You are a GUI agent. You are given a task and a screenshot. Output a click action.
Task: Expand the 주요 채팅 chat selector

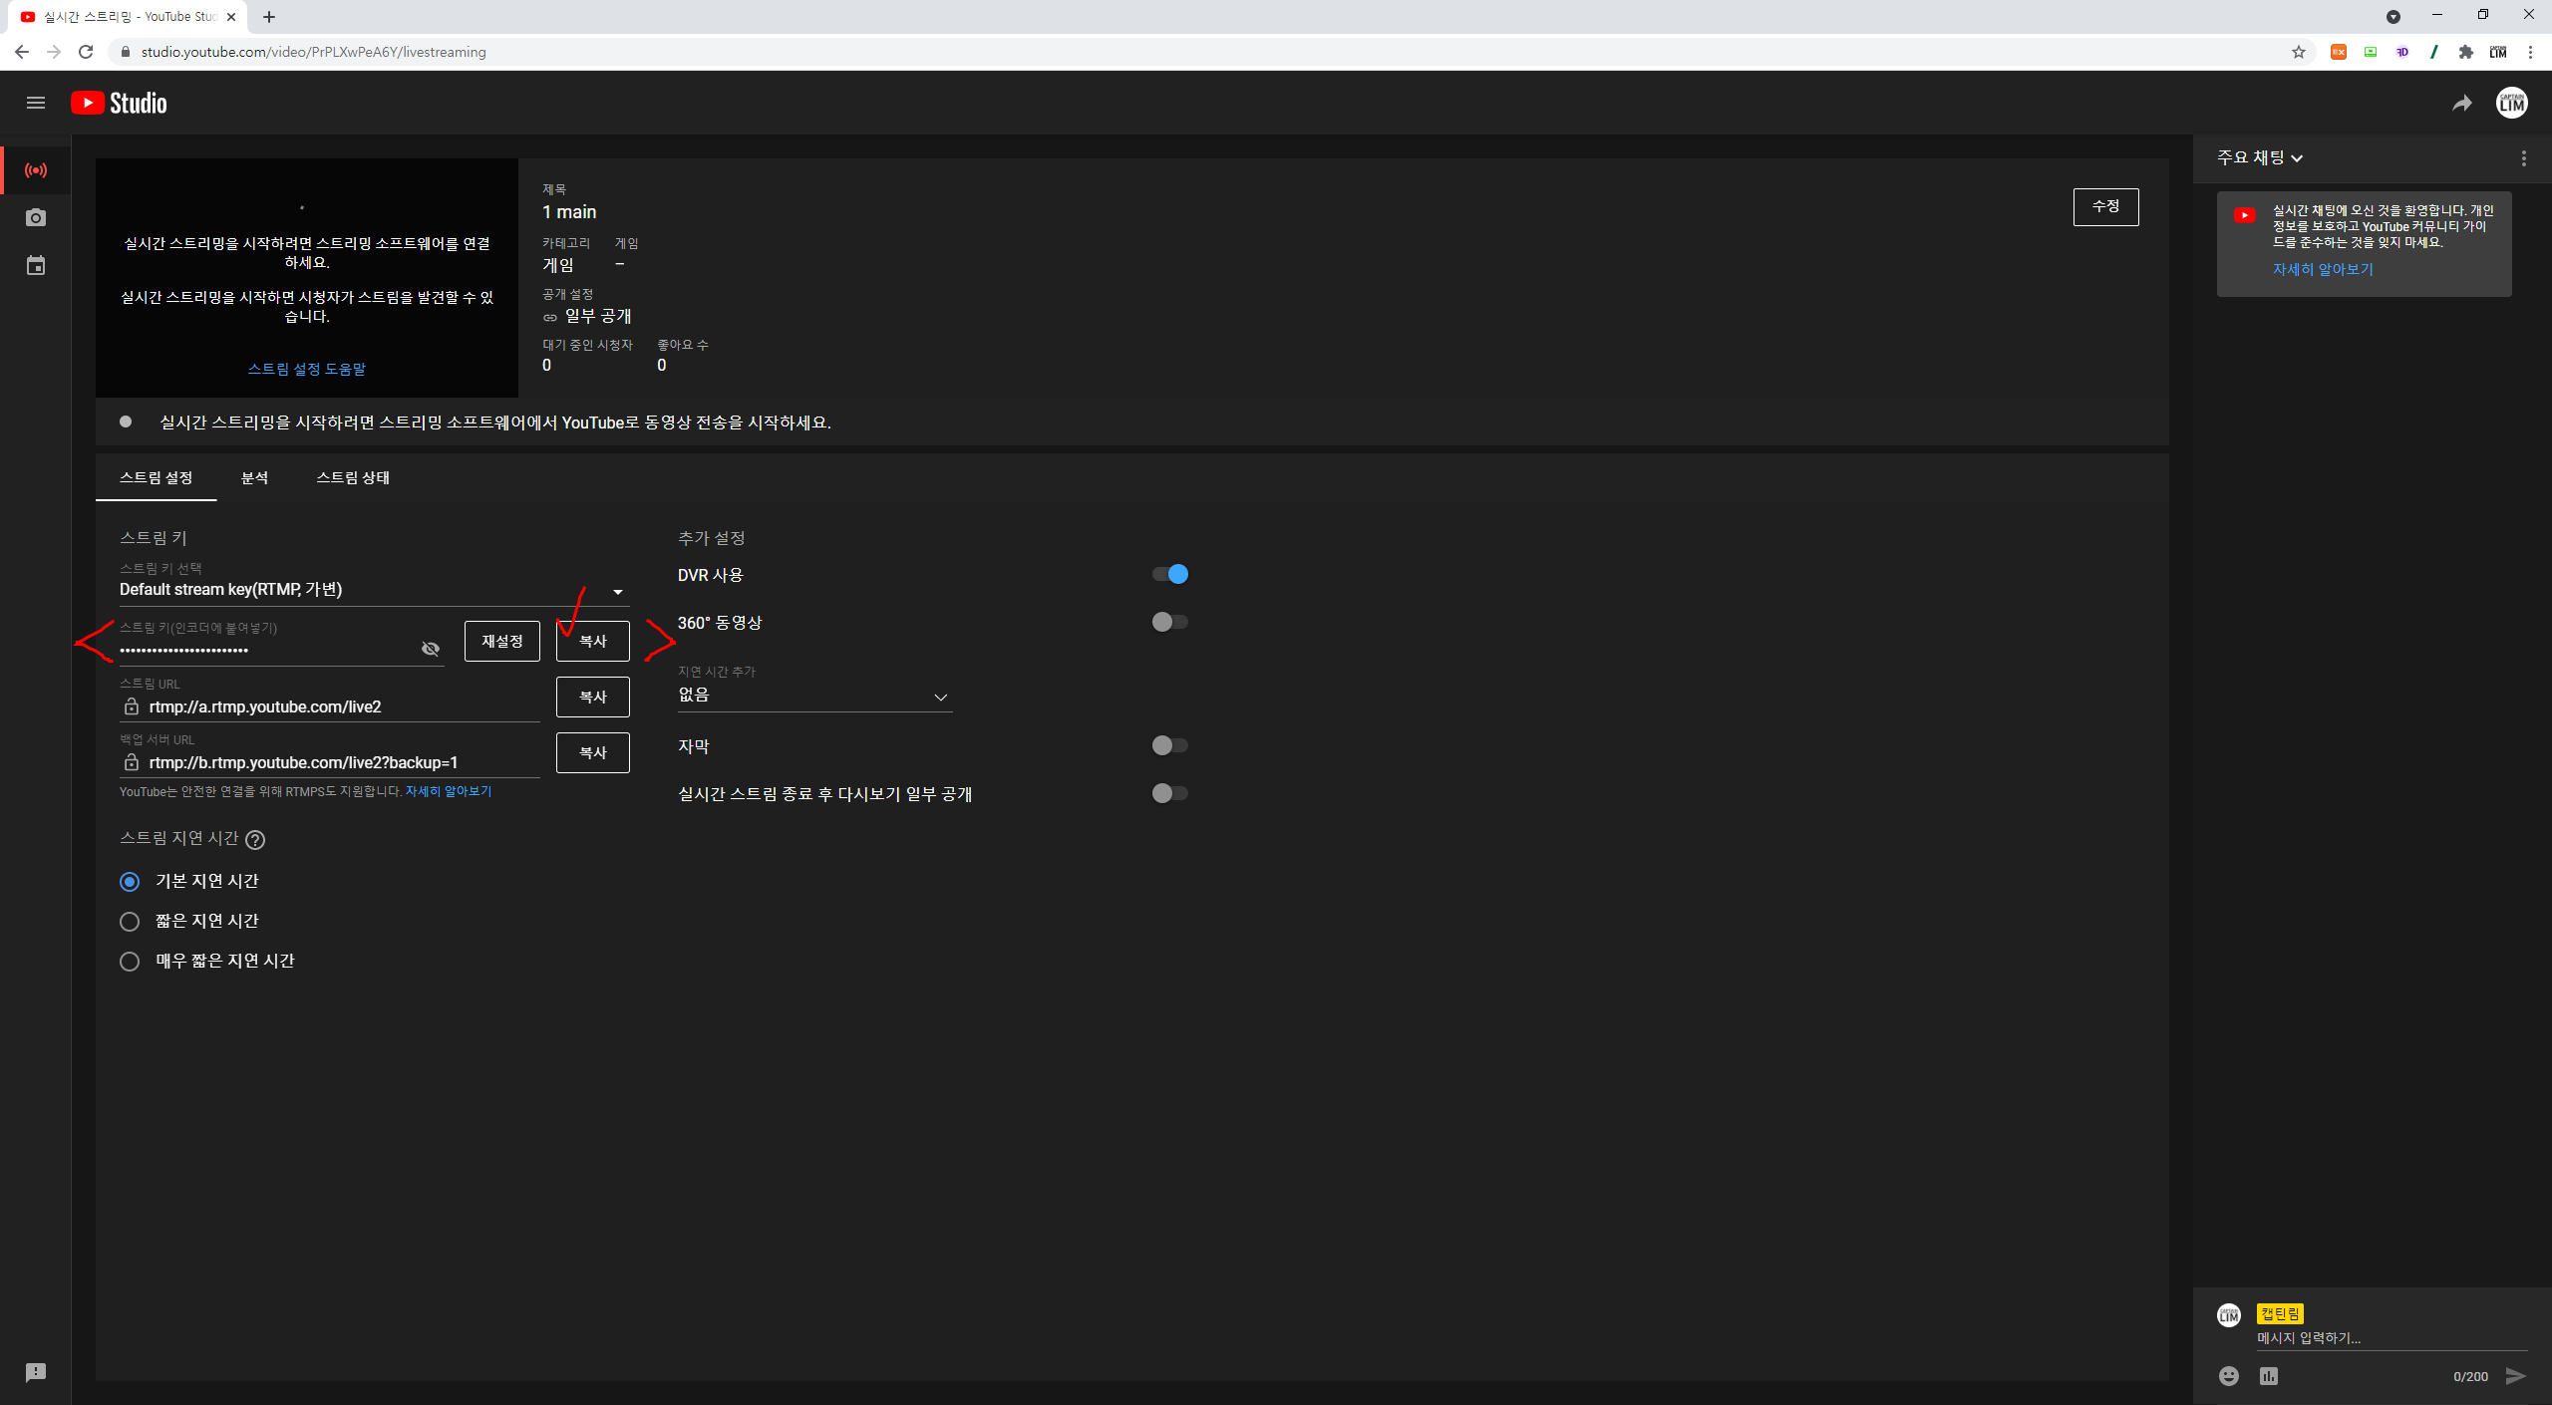(x=2260, y=157)
